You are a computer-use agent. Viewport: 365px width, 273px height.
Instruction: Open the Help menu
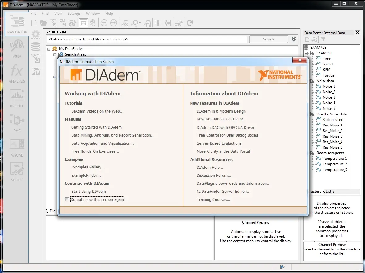pyautogui.click(x=109, y=14)
